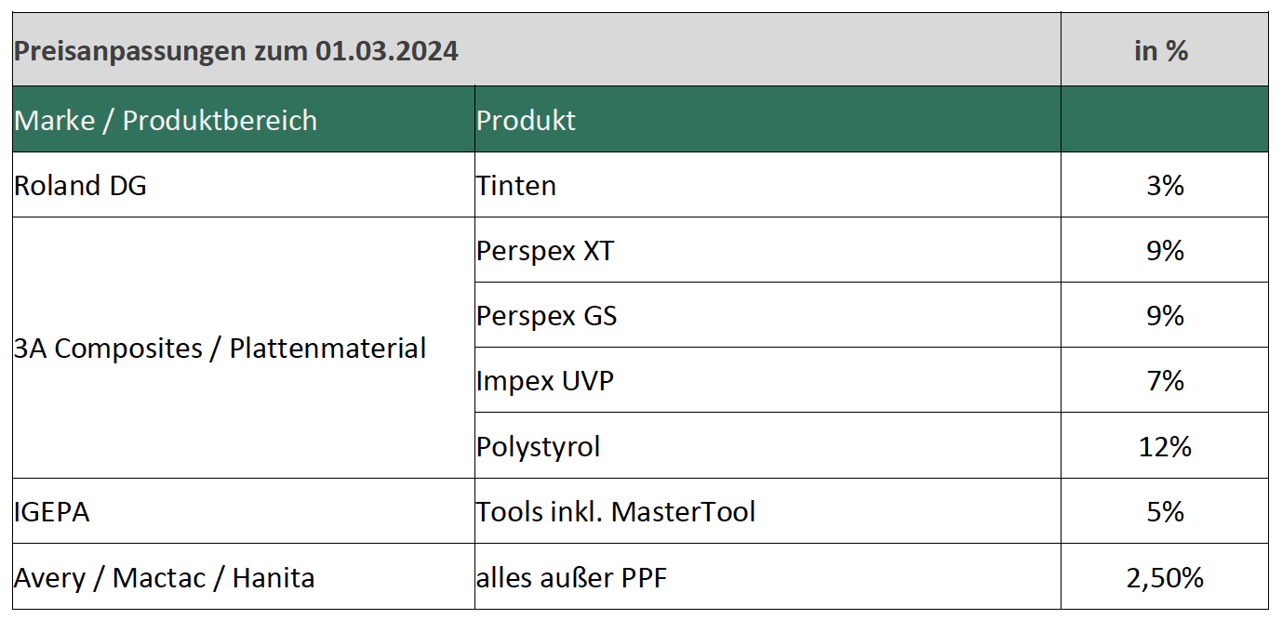Select the 'in %' header cell
1282x619 pixels.
click(x=1161, y=51)
